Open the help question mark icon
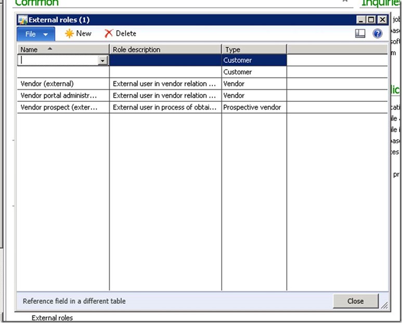 [x=378, y=33]
